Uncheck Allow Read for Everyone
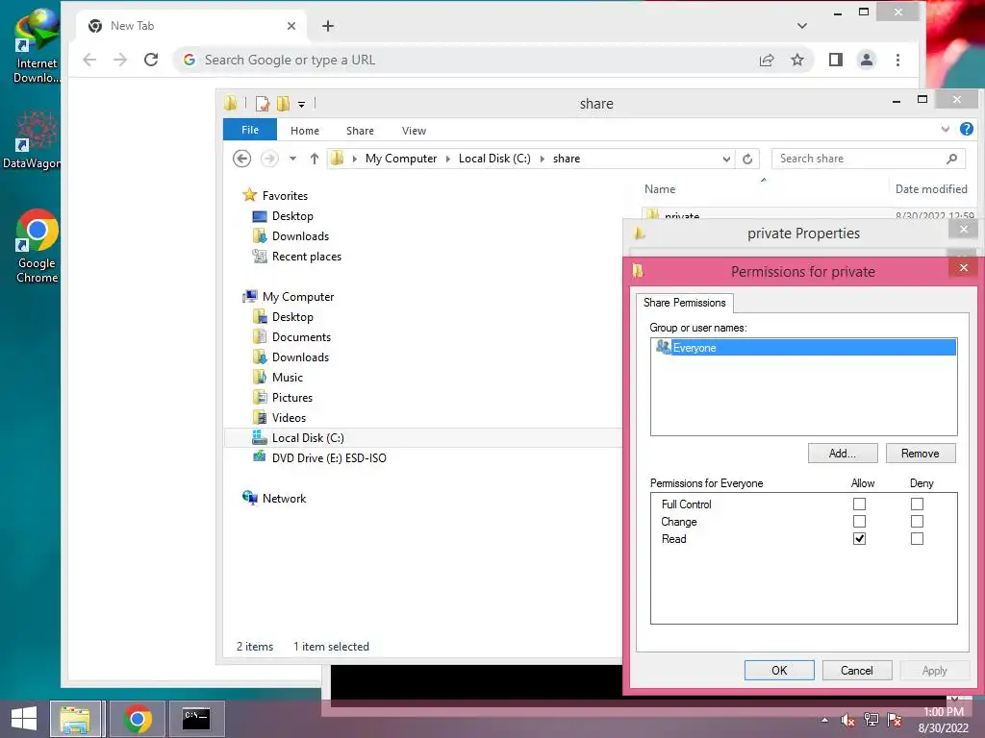985x738 pixels. [859, 538]
